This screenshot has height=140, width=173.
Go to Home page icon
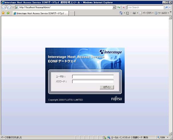click(x=121, y=13)
